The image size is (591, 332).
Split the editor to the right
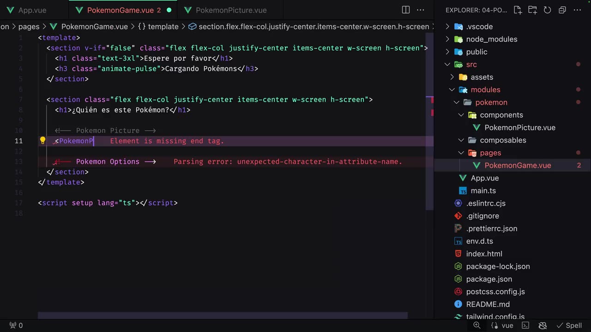406,10
